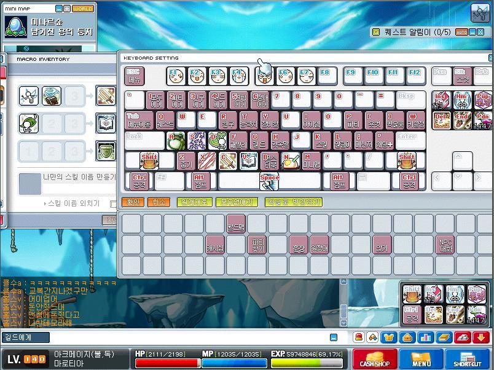Screen dimensions: 494x370
Task: Choose the F4 crying face emotion
Action: pos(239,76)
